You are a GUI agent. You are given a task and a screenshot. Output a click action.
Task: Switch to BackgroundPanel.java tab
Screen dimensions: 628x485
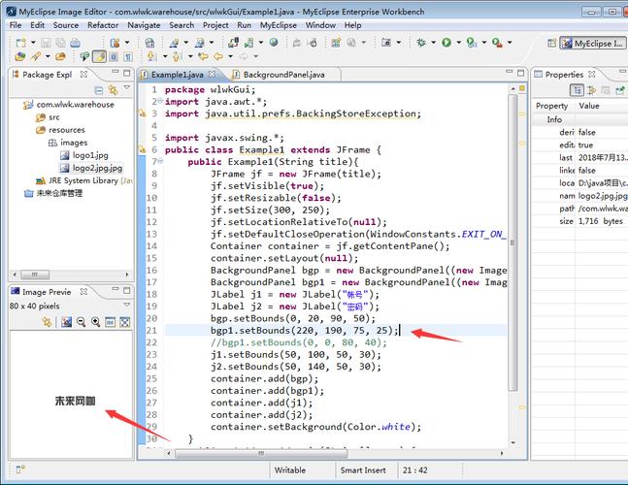click(282, 75)
